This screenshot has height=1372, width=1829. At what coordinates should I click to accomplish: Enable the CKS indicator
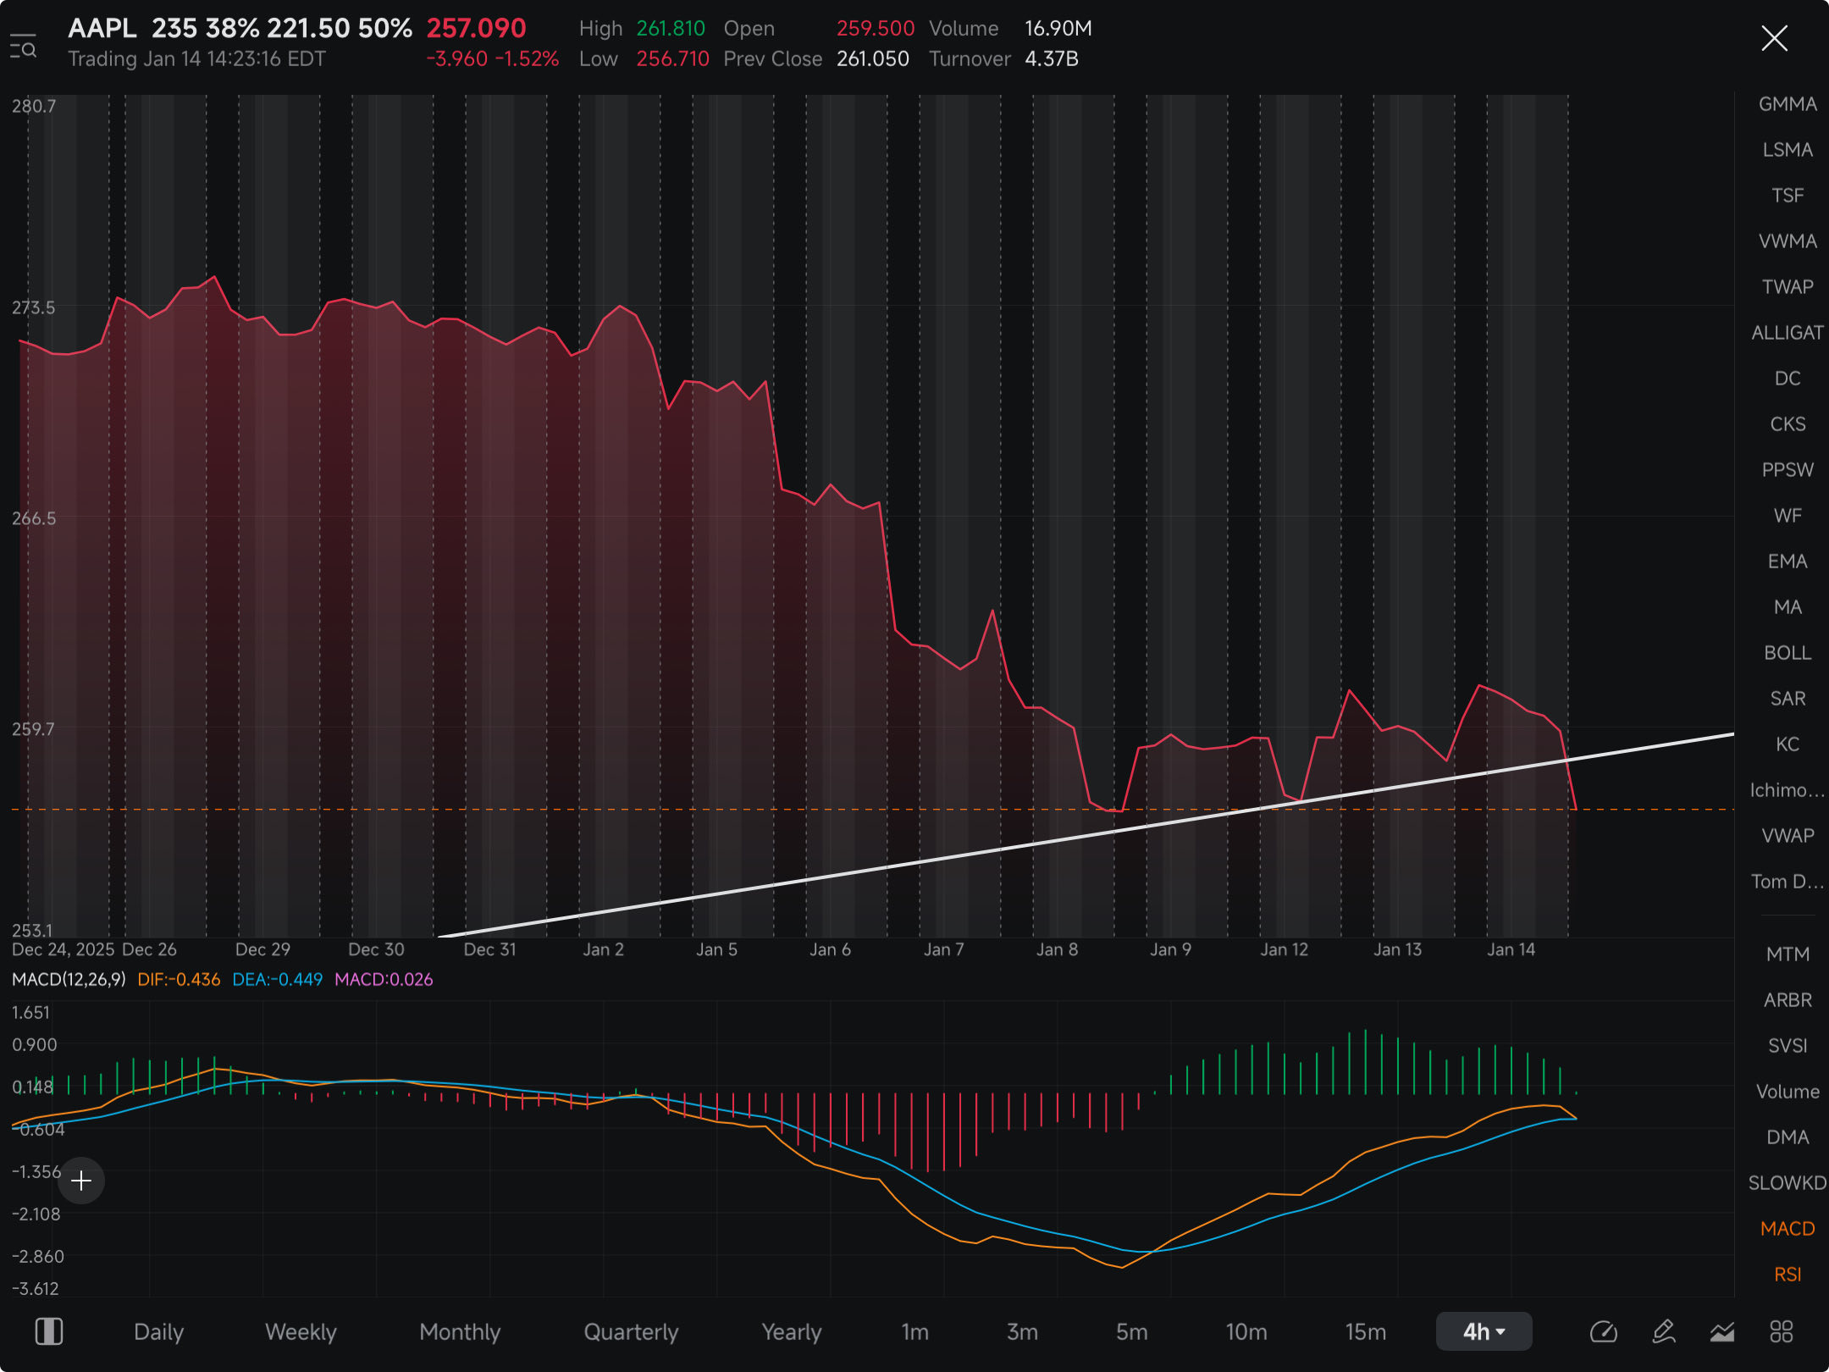[x=1788, y=424]
